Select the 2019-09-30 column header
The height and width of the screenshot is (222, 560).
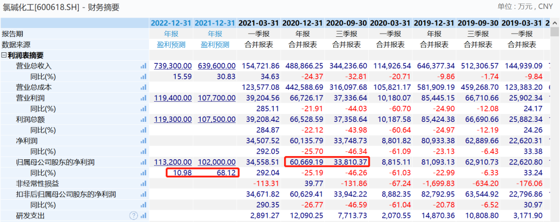click(x=479, y=23)
